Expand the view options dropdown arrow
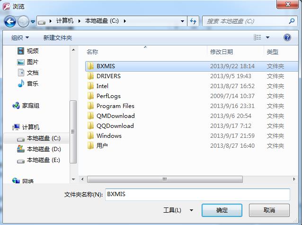The image size is (302, 225). pyautogui.click(x=268, y=37)
